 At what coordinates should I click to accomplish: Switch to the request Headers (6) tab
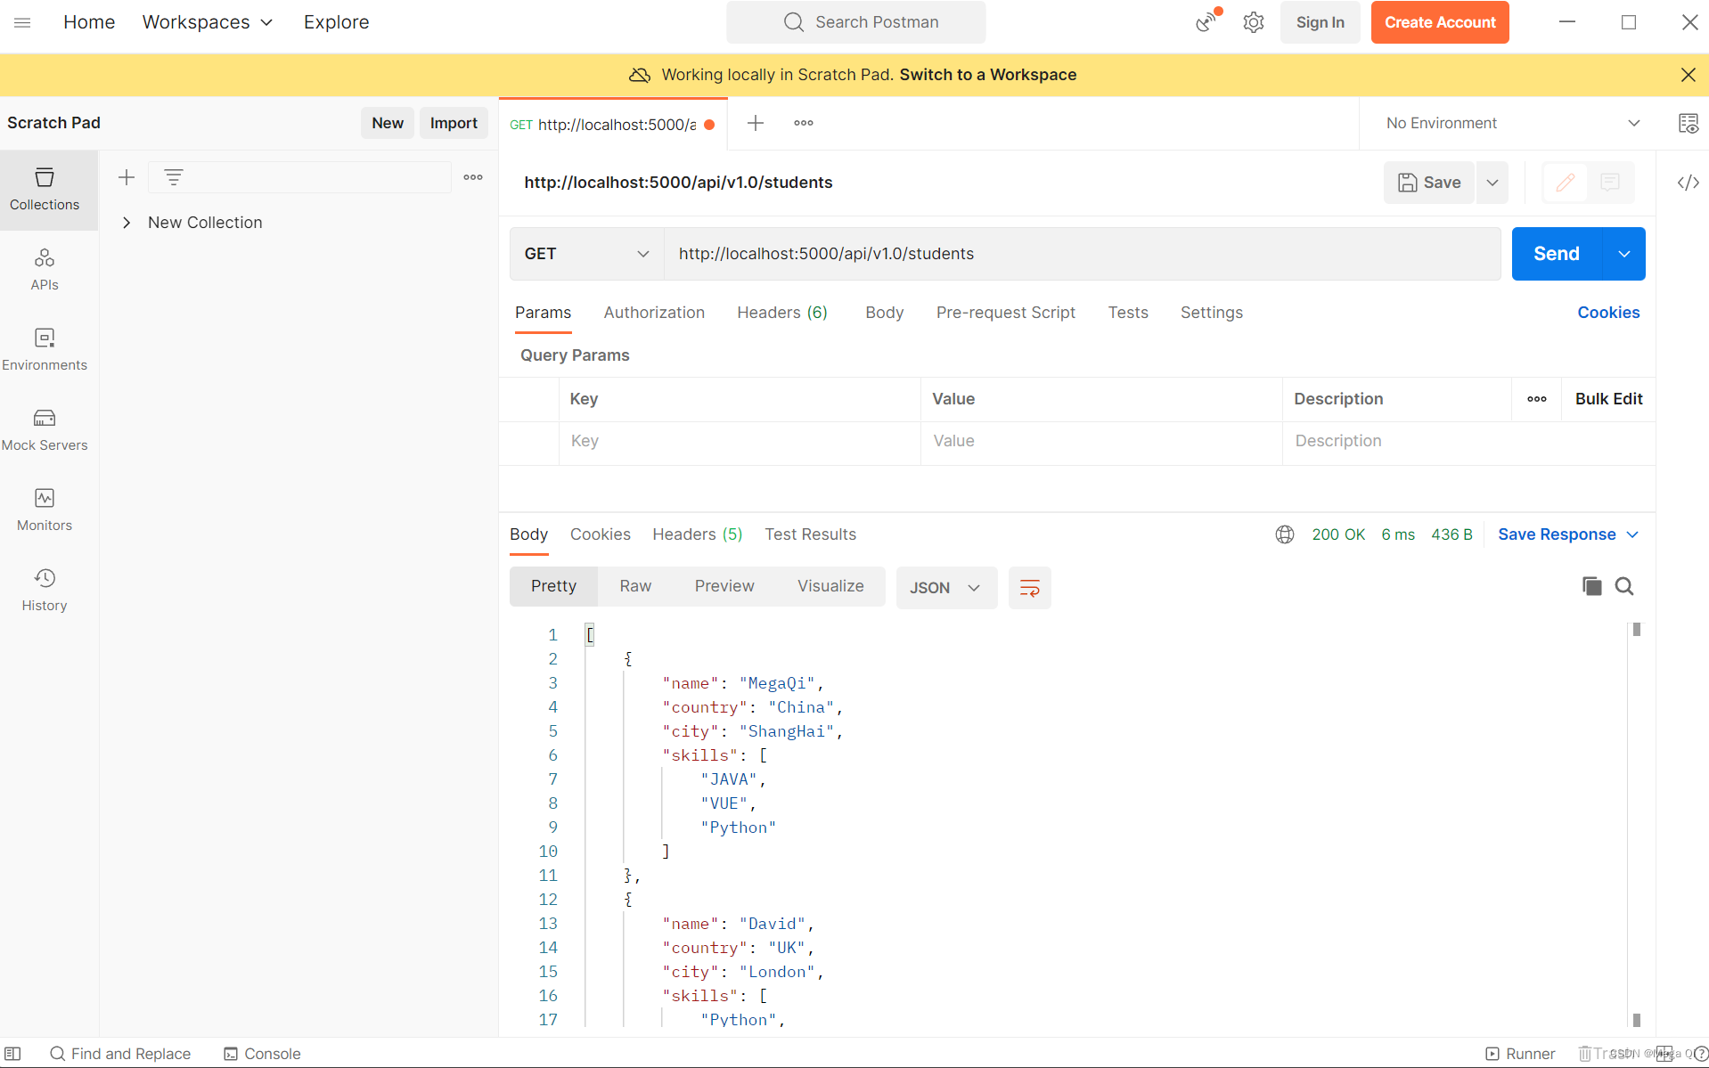(x=782, y=313)
